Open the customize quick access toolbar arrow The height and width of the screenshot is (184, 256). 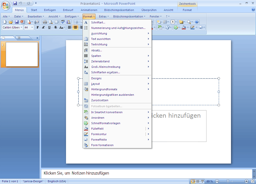point(36,3)
